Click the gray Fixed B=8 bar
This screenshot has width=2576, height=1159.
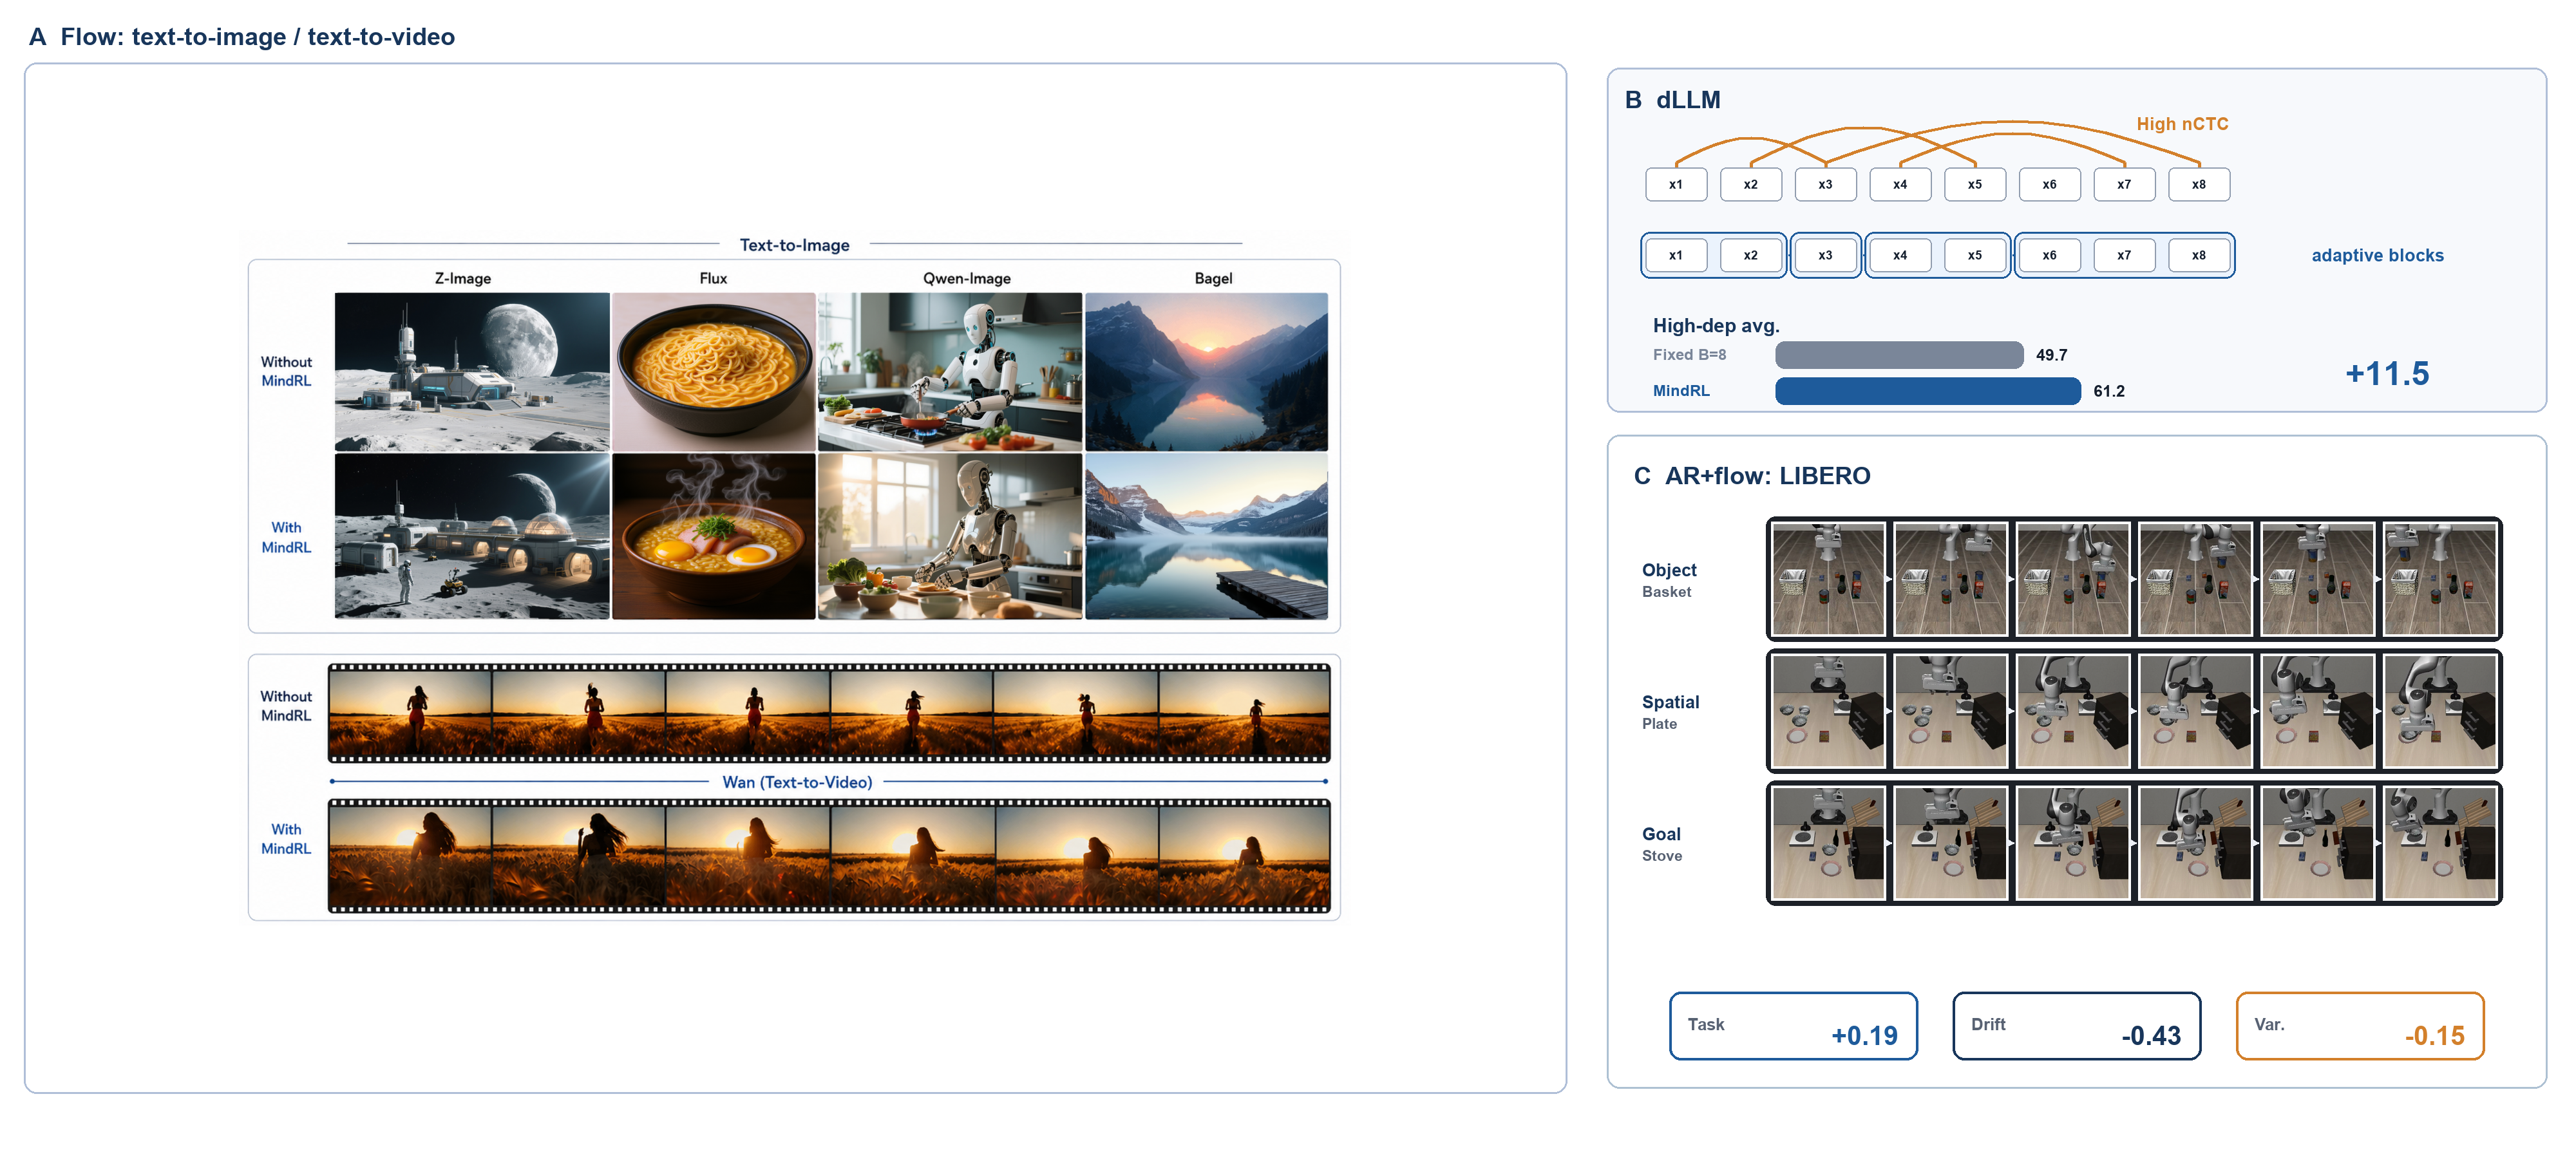pyautogui.click(x=1899, y=355)
